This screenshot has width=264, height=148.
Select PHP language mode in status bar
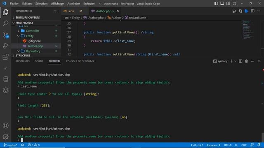tap(244, 145)
